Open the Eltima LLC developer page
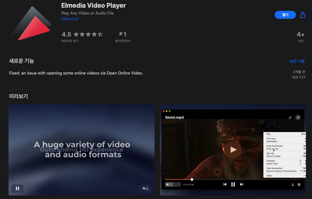The width and height of the screenshot is (312, 199). pos(70,19)
